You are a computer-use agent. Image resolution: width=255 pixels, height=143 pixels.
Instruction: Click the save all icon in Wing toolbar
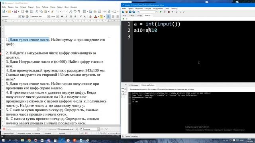[134, 12]
